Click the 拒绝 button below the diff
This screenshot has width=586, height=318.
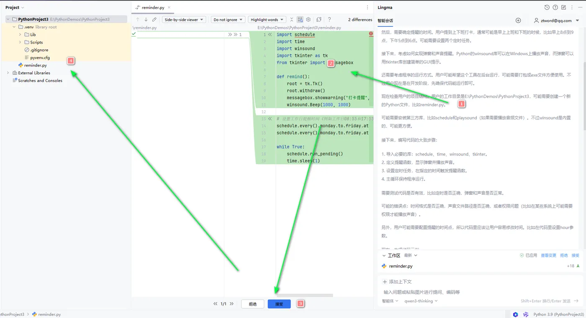click(252, 304)
